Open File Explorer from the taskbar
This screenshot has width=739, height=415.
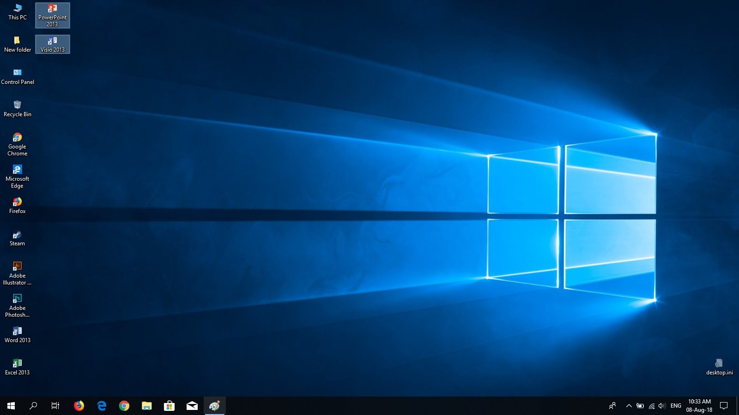pyautogui.click(x=146, y=406)
